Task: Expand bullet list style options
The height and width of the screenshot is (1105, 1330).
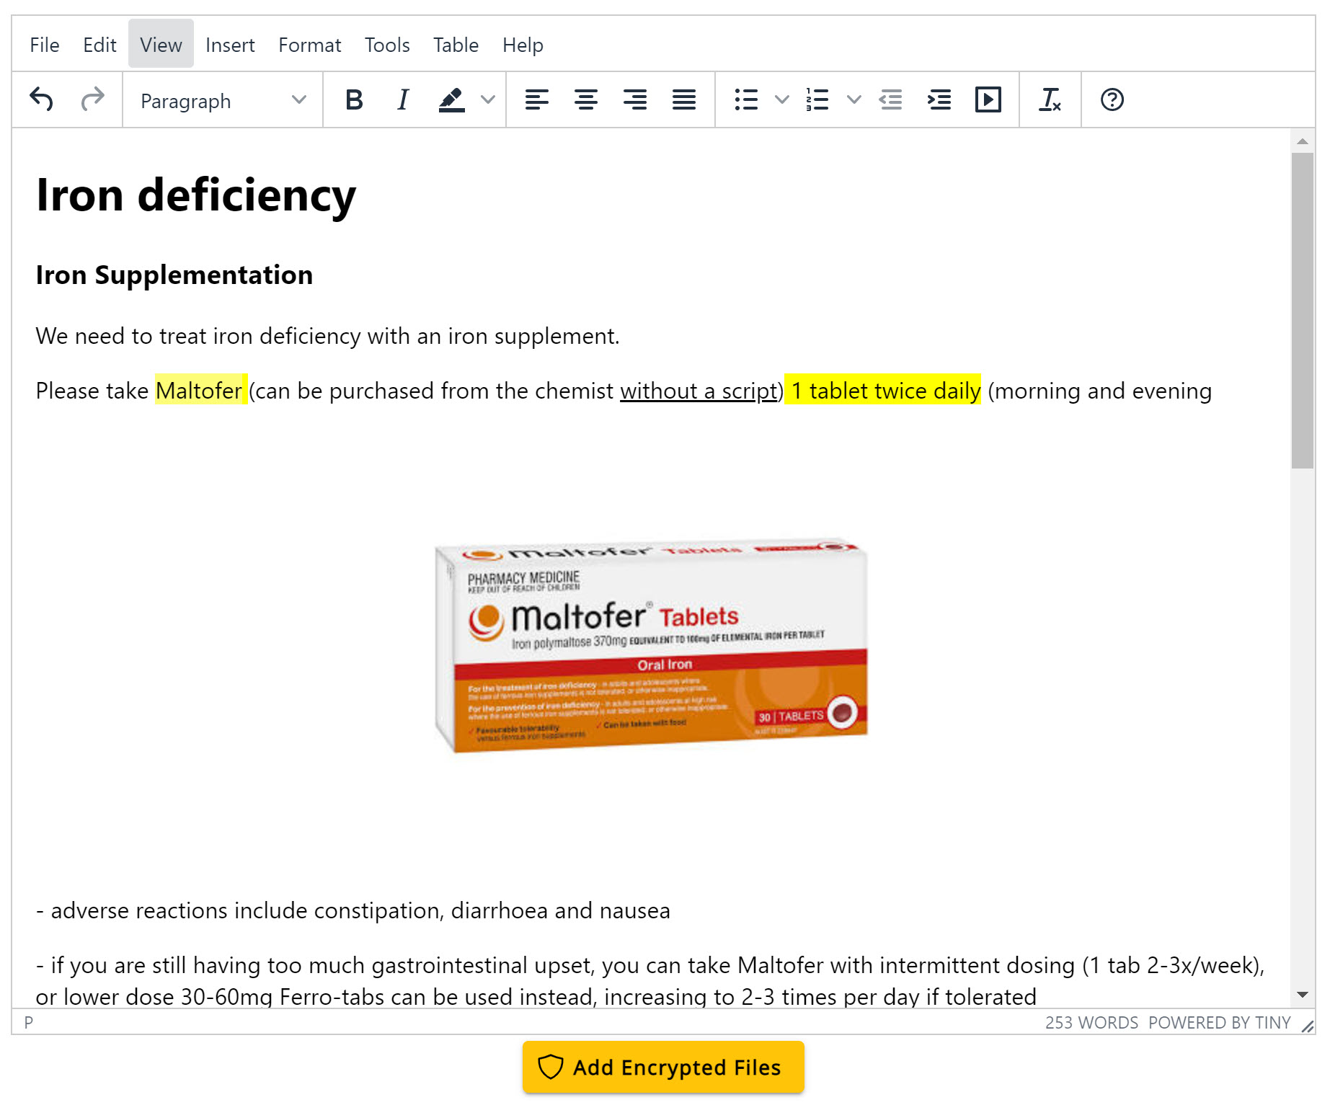Action: (x=782, y=99)
